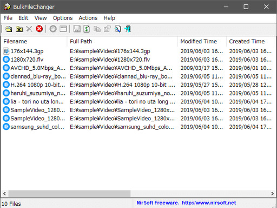
Task: Select the 1280x720.flv filename
Action: [27, 60]
